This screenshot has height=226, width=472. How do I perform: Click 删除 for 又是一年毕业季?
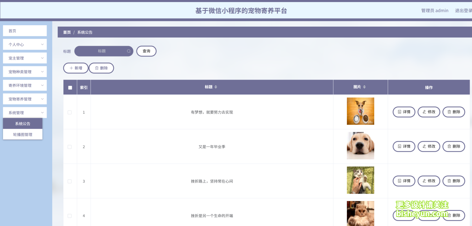[454, 146]
